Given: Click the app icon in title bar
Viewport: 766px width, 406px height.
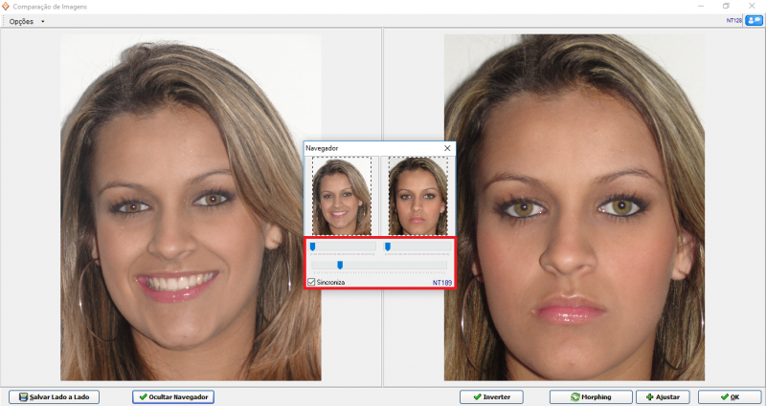Looking at the screenshot, I should [7, 6].
